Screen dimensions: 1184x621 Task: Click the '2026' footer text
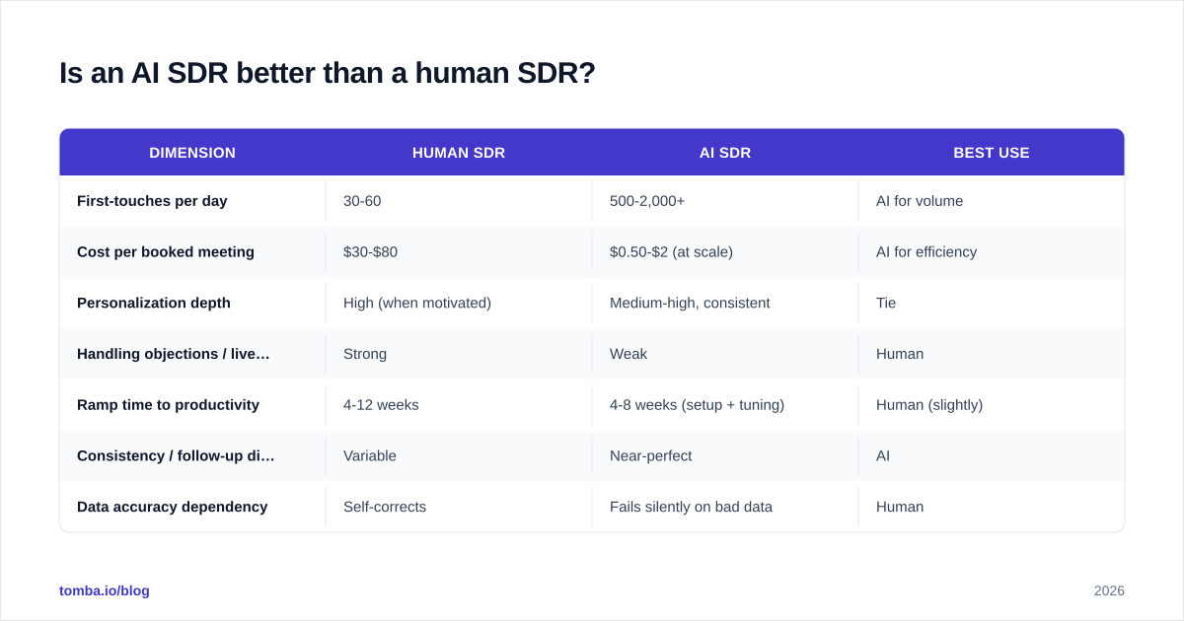1109,590
